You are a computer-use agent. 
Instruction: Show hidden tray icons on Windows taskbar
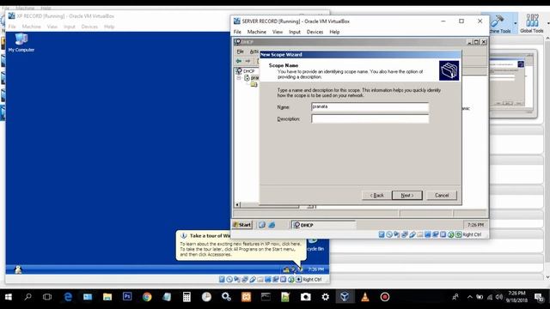[x=470, y=297]
